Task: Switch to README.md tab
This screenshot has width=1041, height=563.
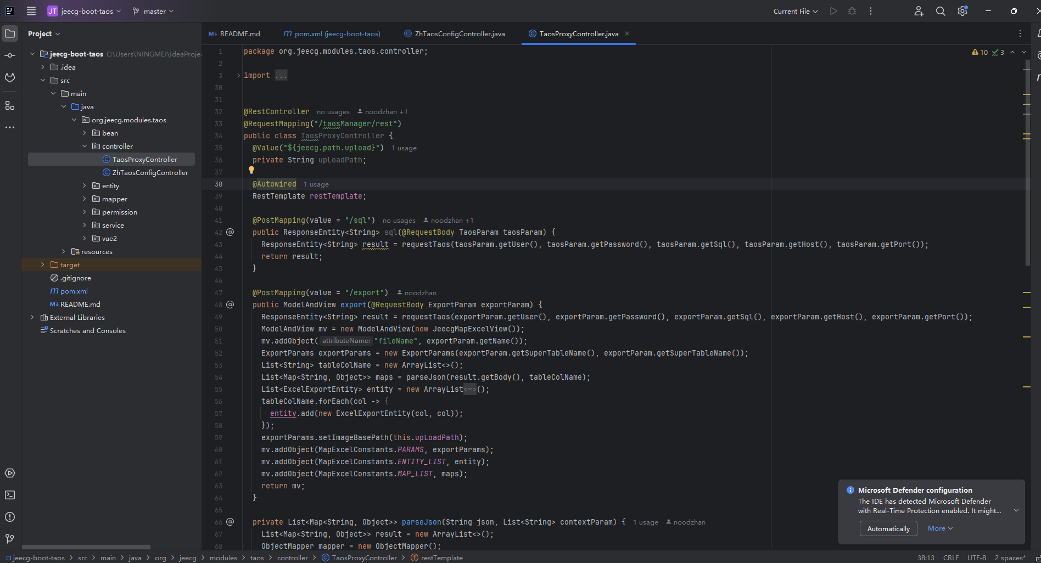Action: coord(234,33)
